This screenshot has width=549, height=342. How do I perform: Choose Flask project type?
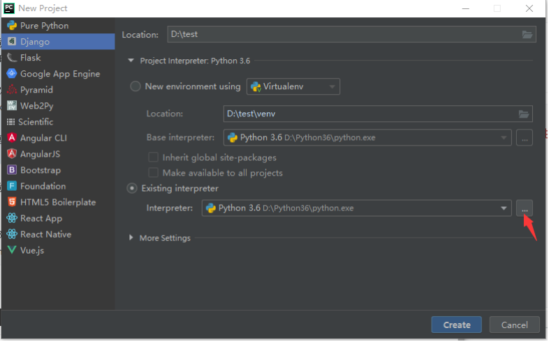(x=58, y=58)
